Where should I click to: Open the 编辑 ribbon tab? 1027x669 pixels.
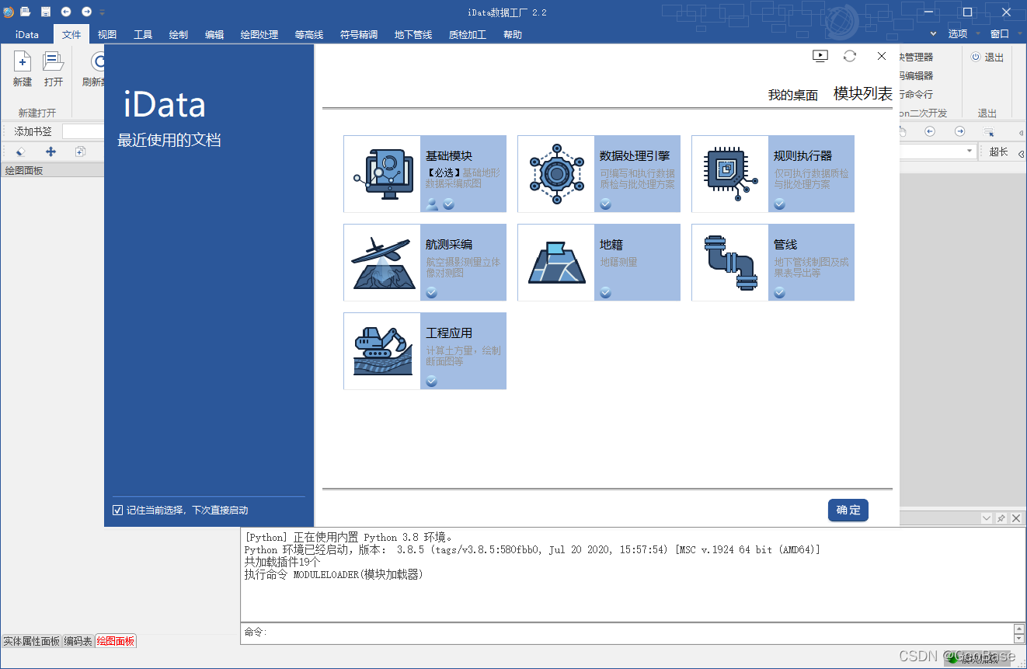click(214, 34)
